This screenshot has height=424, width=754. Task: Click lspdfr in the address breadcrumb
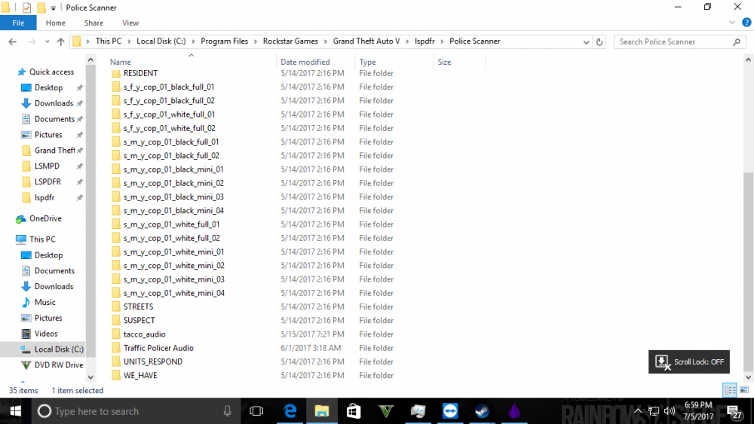(425, 41)
